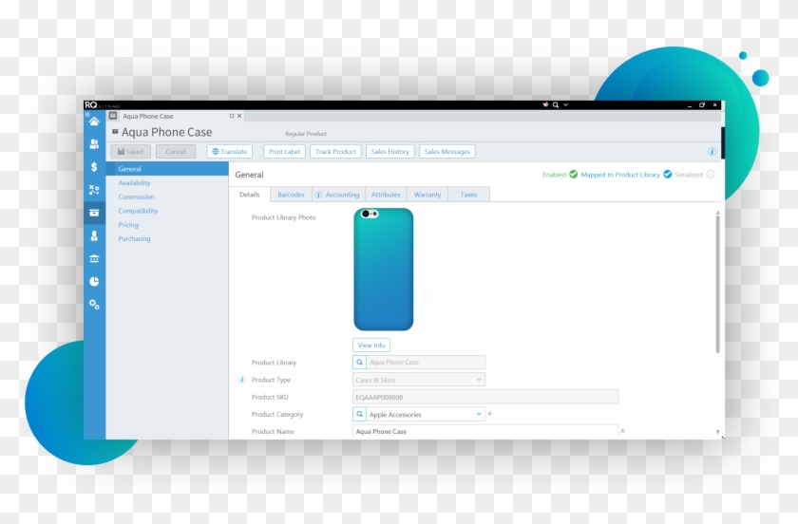Viewport: 798px width, 524px height.
Task: Click the dollar sign sales icon
Action: pos(94,167)
